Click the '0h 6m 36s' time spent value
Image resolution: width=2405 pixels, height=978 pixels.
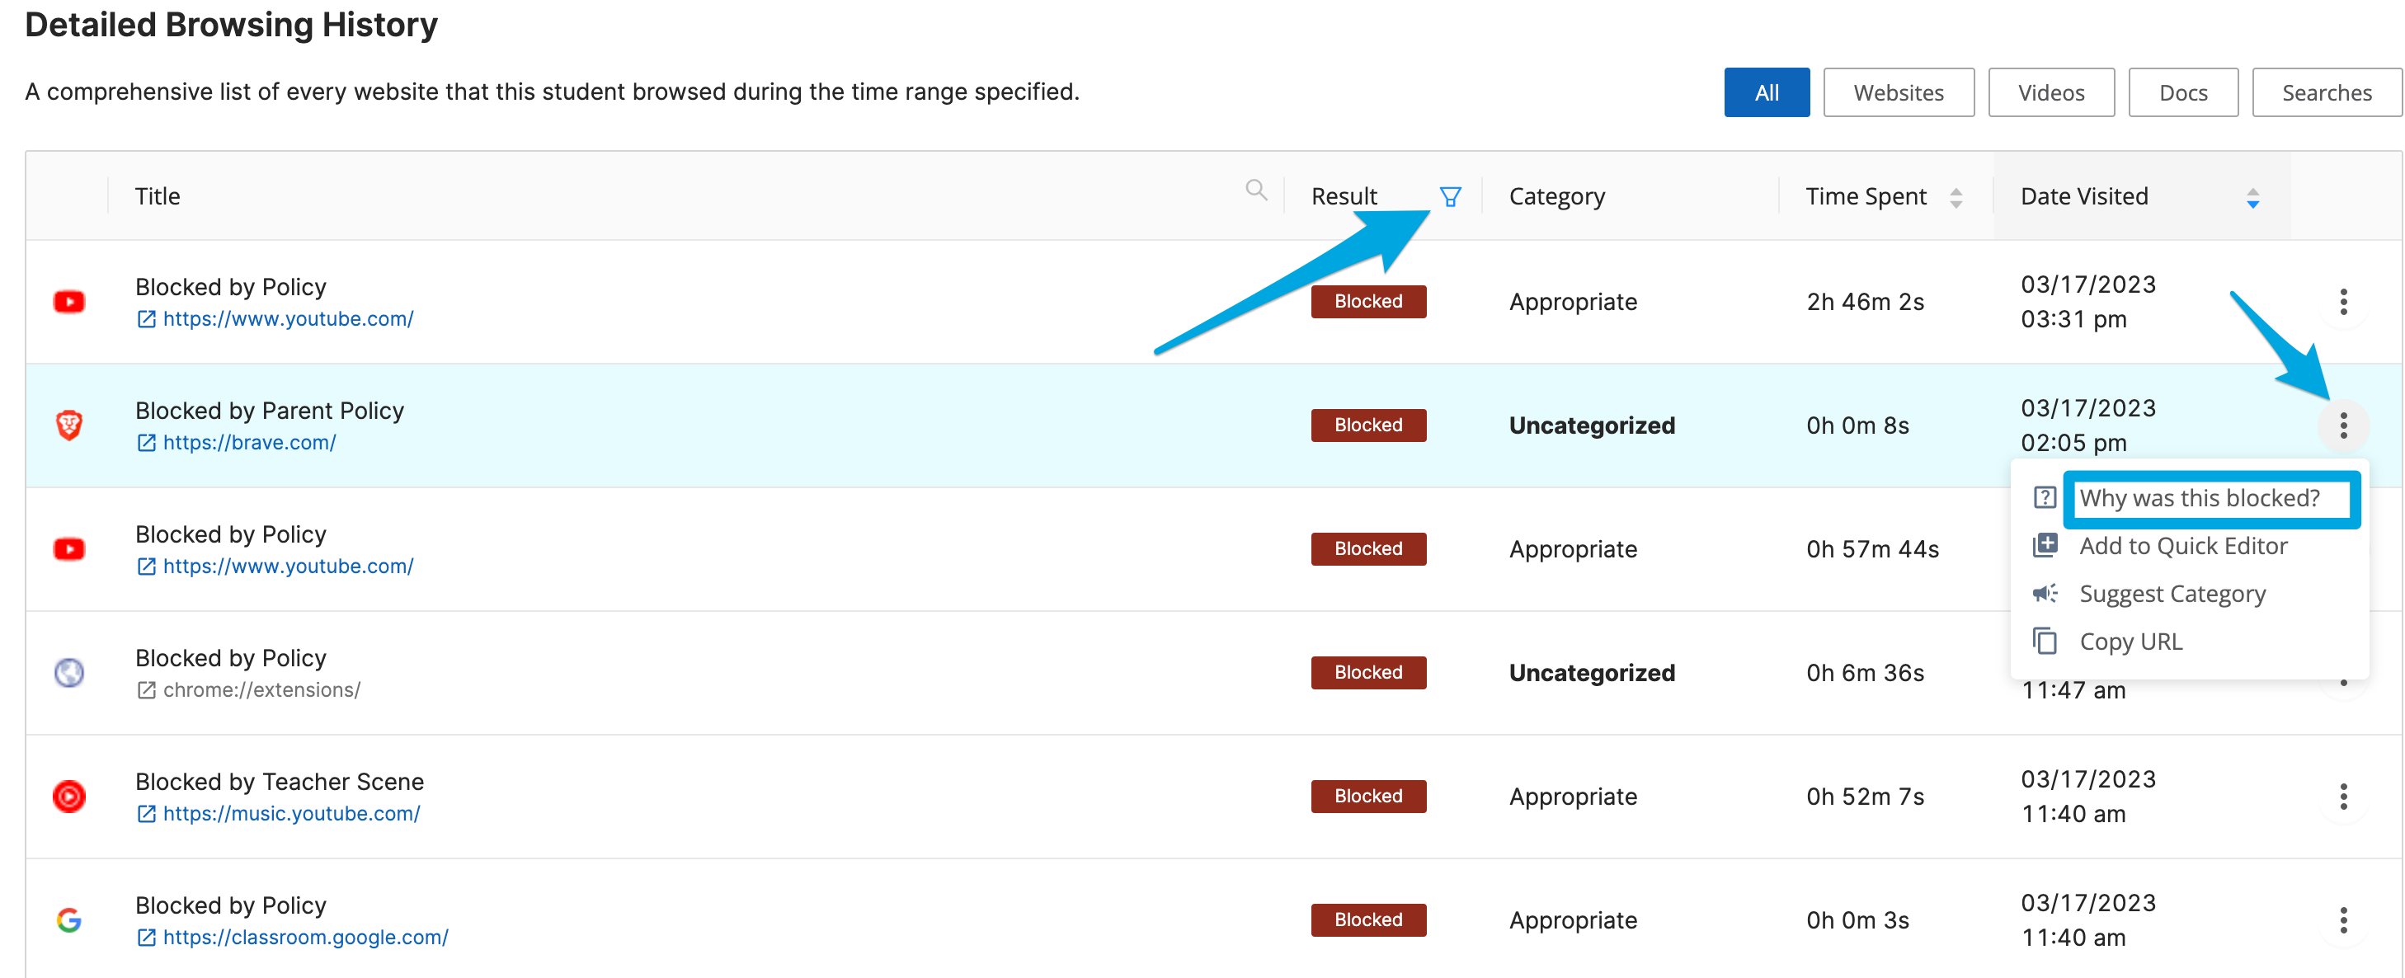(x=1865, y=673)
